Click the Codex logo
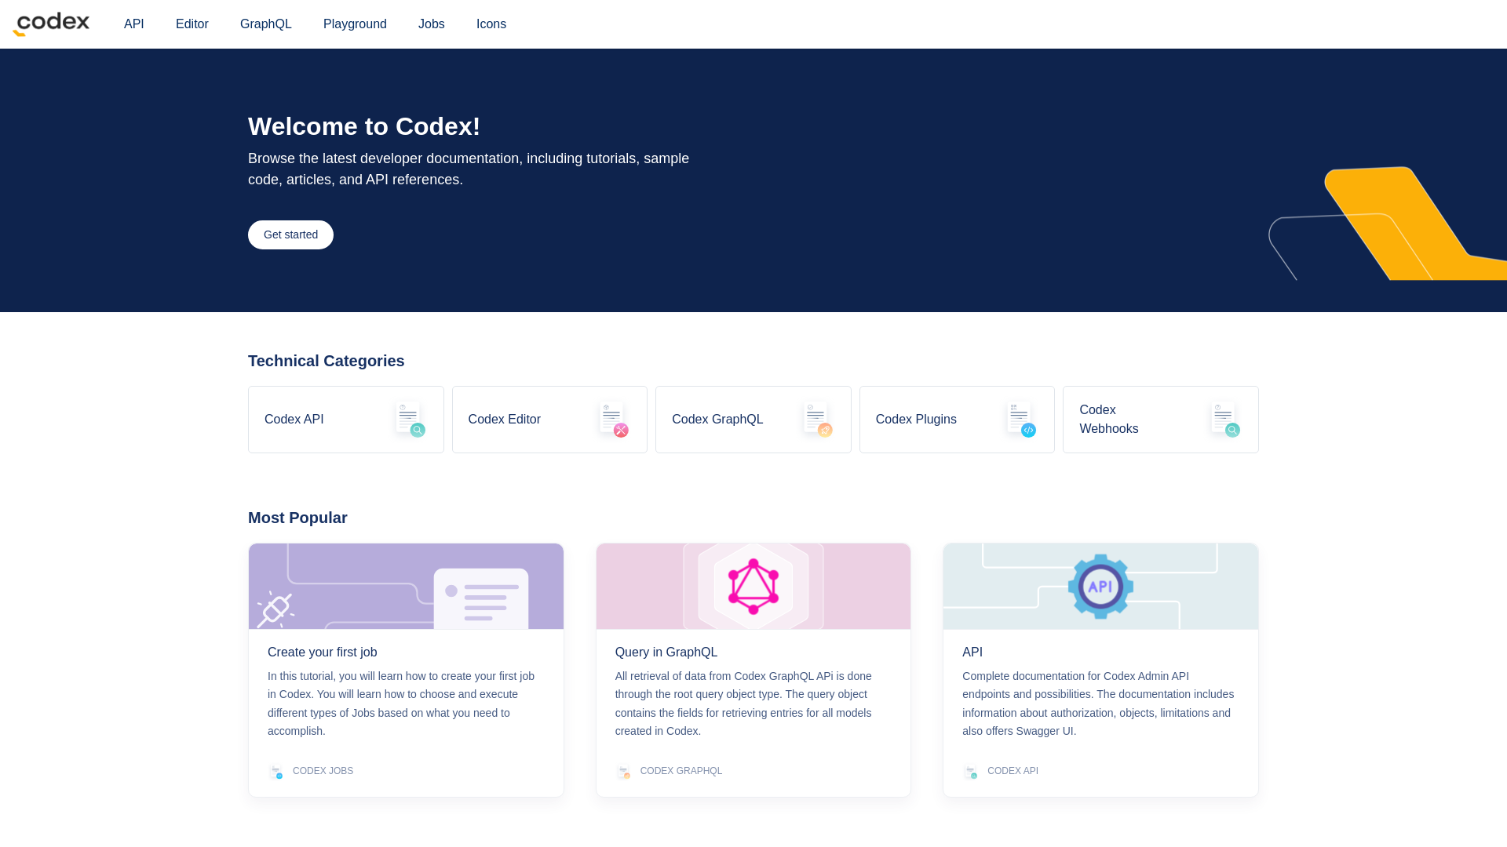The image size is (1507, 847). click(x=51, y=24)
